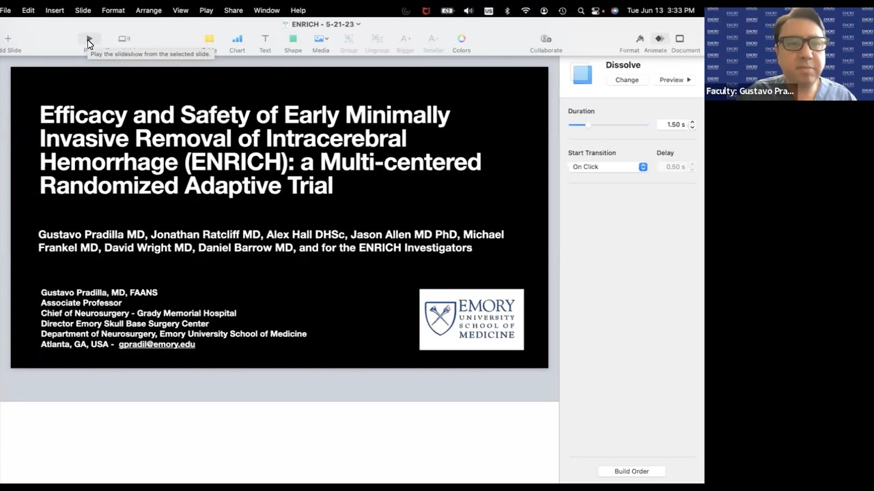The height and width of the screenshot is (491, 874).
Task: Click the red shield icon in menu bar
Action: click(x=427, y=10)
